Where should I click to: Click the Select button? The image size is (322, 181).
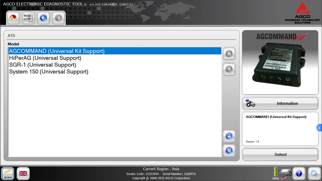tap(280, 154)
